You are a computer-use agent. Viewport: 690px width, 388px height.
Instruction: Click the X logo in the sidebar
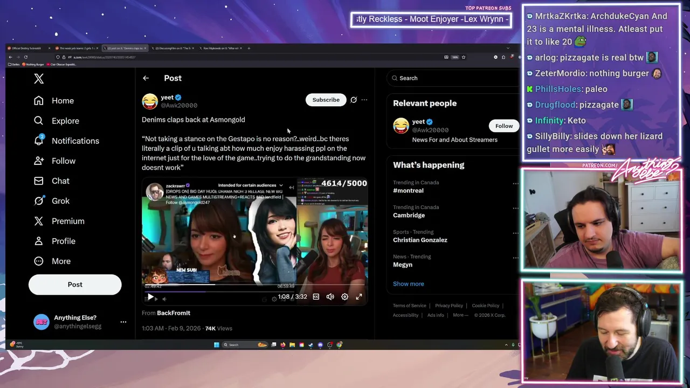click(x=39, y=79)
